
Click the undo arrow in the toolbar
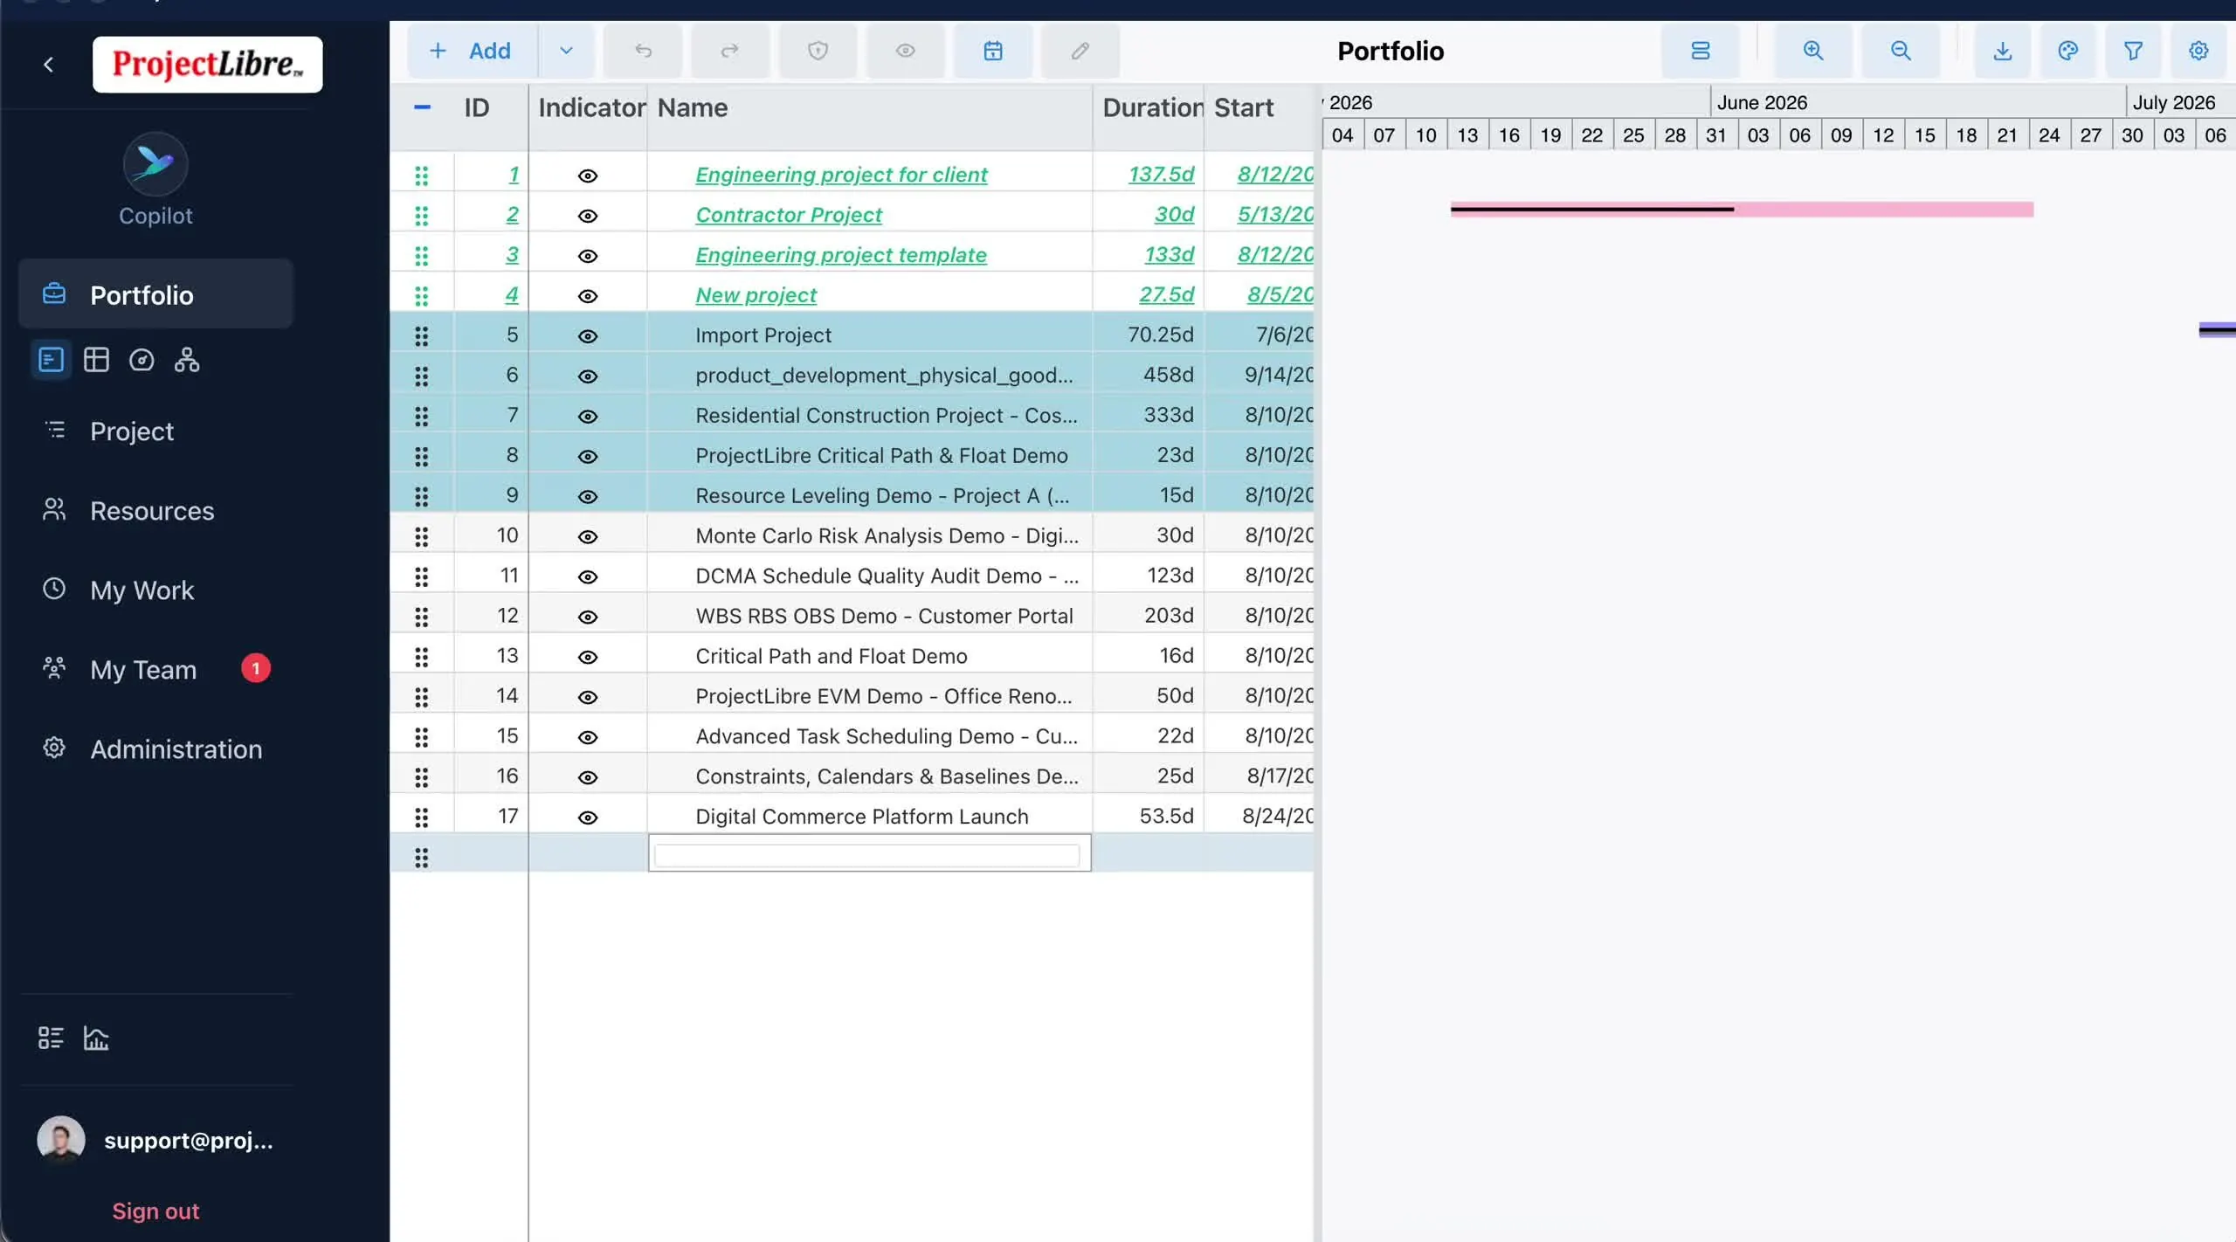click(x=643, y=51)
